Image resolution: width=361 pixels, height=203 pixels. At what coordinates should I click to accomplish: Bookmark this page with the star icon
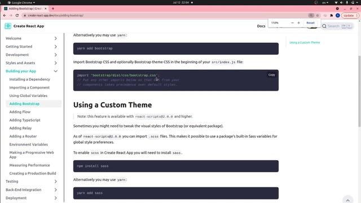point(318,15)
